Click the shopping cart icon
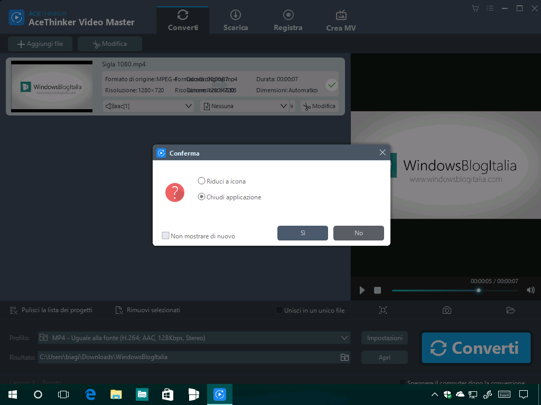Screen dimensions: 541x405 point(475,8)
